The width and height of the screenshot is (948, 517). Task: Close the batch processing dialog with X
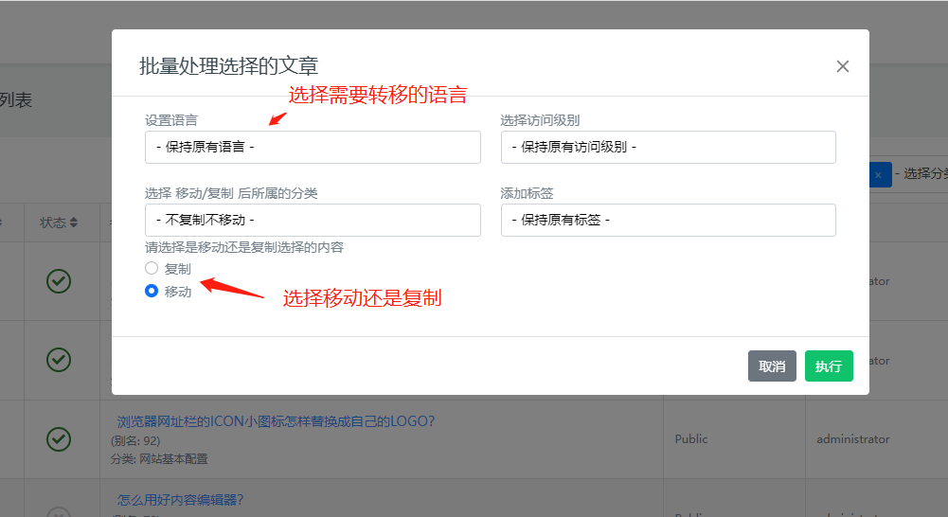[842, 66]
